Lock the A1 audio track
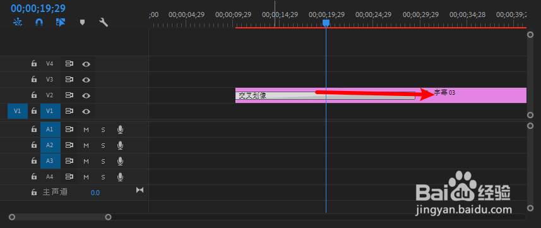541x228 pixels. tap(34, 129)
